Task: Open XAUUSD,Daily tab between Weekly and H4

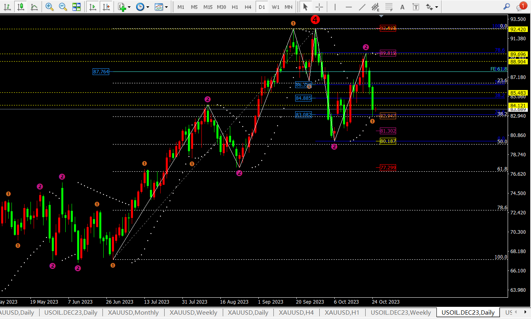Action: pyautogui.click(x=248, y=312)
